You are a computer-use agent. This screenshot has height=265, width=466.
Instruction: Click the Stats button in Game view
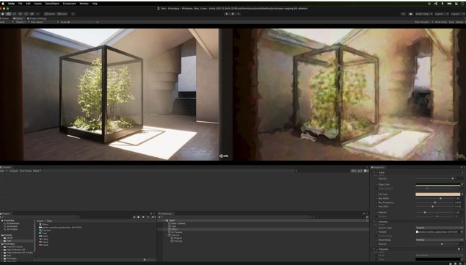coord(451,22)
